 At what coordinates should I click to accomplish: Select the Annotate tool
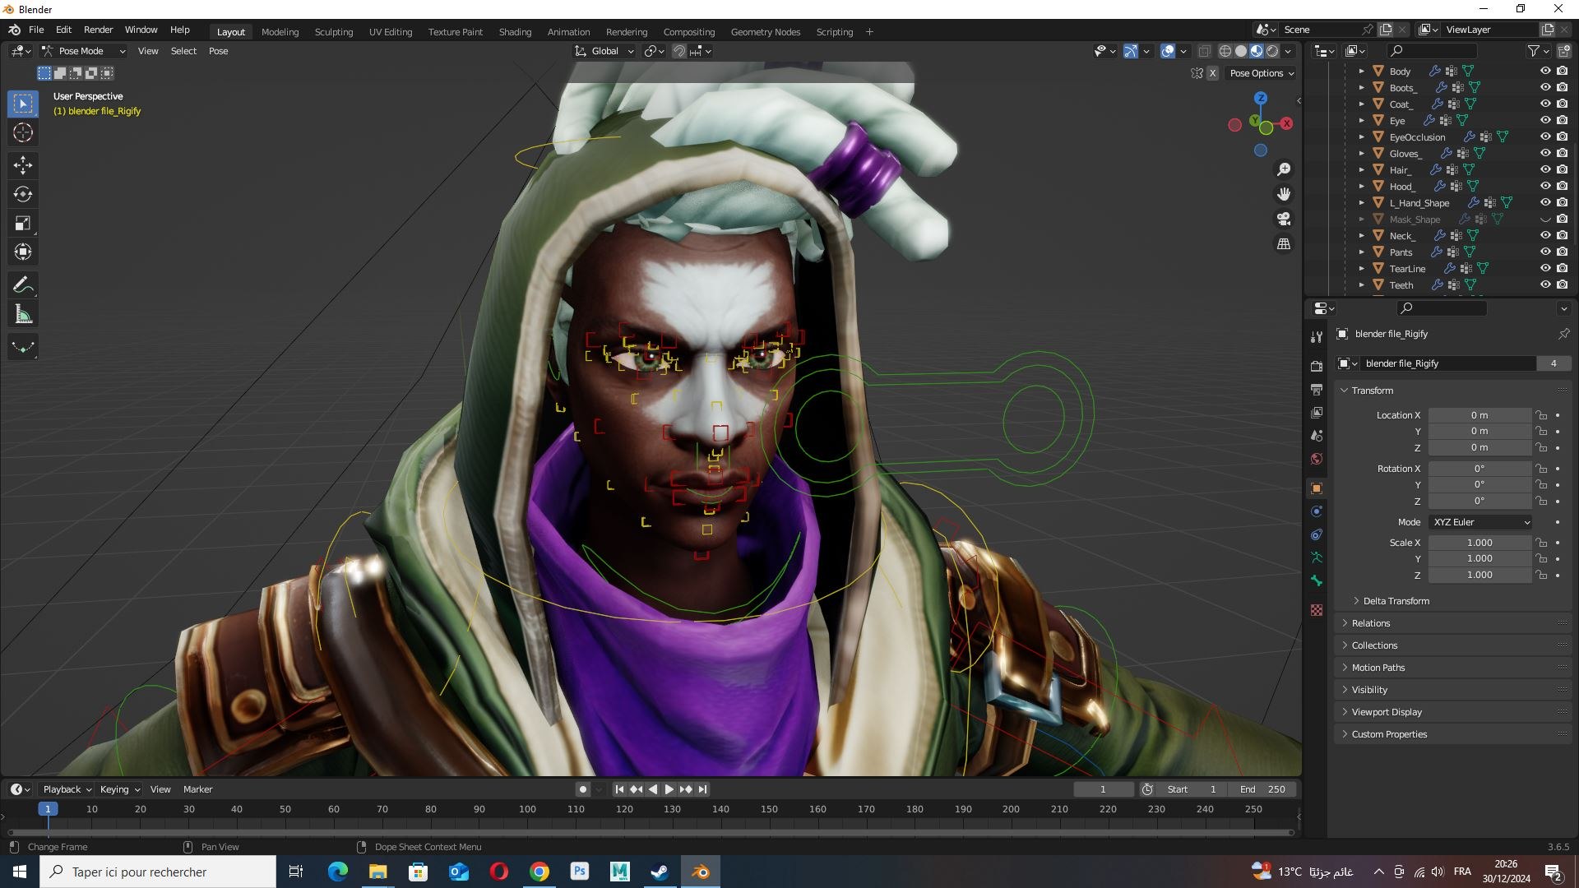click(23, 285)
